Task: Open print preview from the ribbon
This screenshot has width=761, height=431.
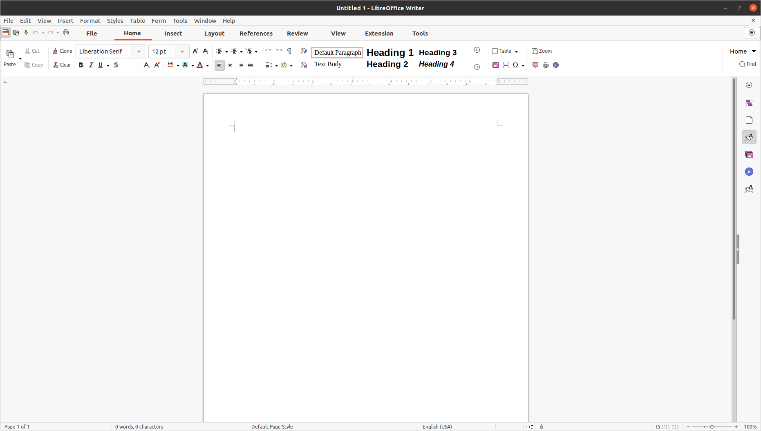Action: (546, 65)
